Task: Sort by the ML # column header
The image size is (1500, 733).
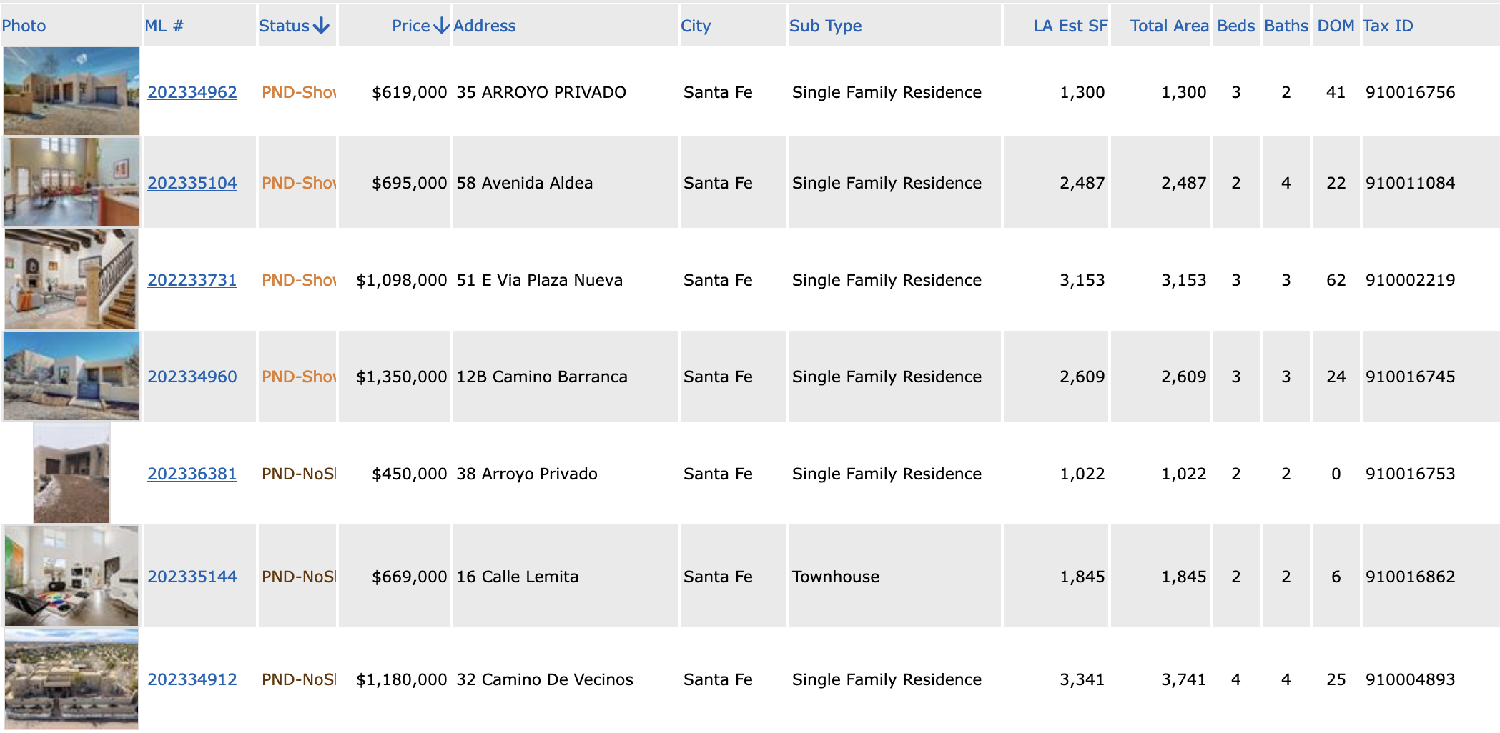Action: [164, 26]
